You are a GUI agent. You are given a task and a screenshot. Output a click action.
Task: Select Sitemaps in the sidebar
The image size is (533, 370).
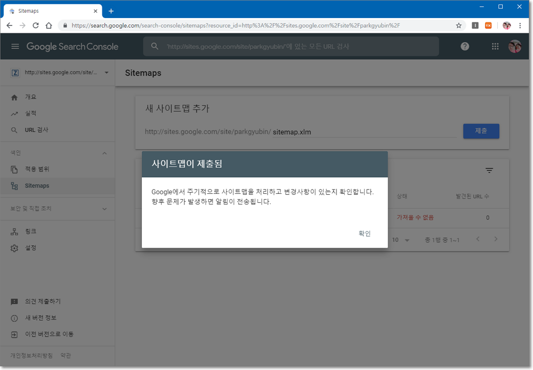[37, 186]
